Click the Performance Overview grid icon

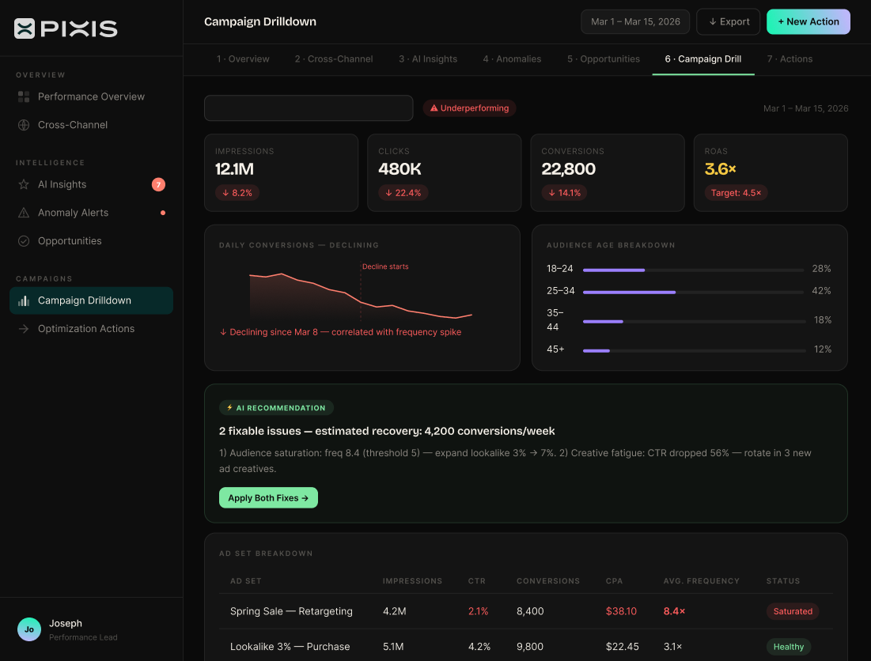click(24, 96)
